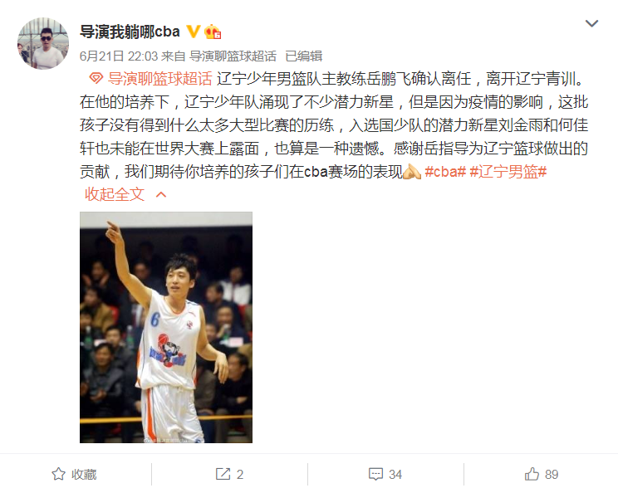Click the 已编辑 edited label
Image resolution: width=618 pixels, height=493 pixels.
[304, 56]
